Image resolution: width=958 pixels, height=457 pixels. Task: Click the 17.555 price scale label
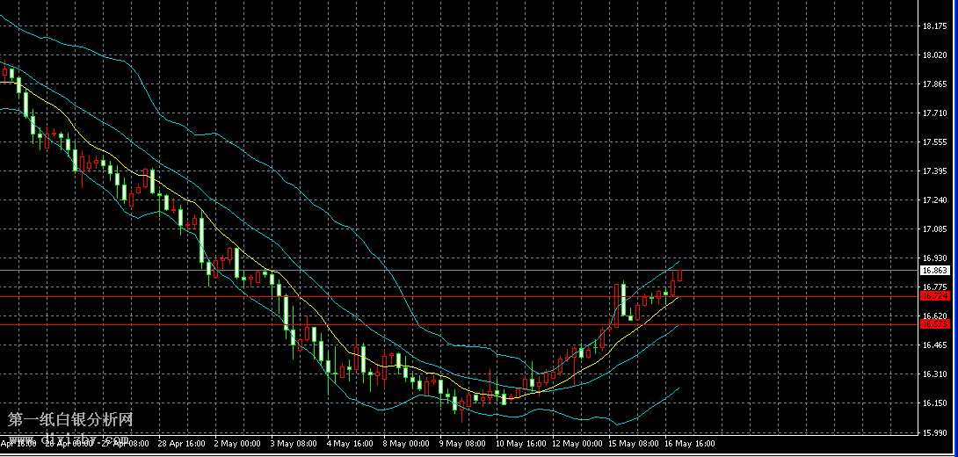[x=933, y=142]
